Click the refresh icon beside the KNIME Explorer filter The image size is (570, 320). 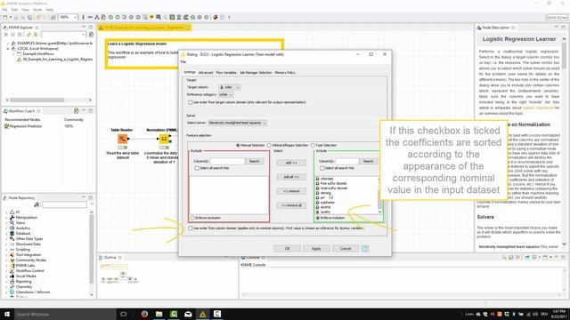coord(91,35)
